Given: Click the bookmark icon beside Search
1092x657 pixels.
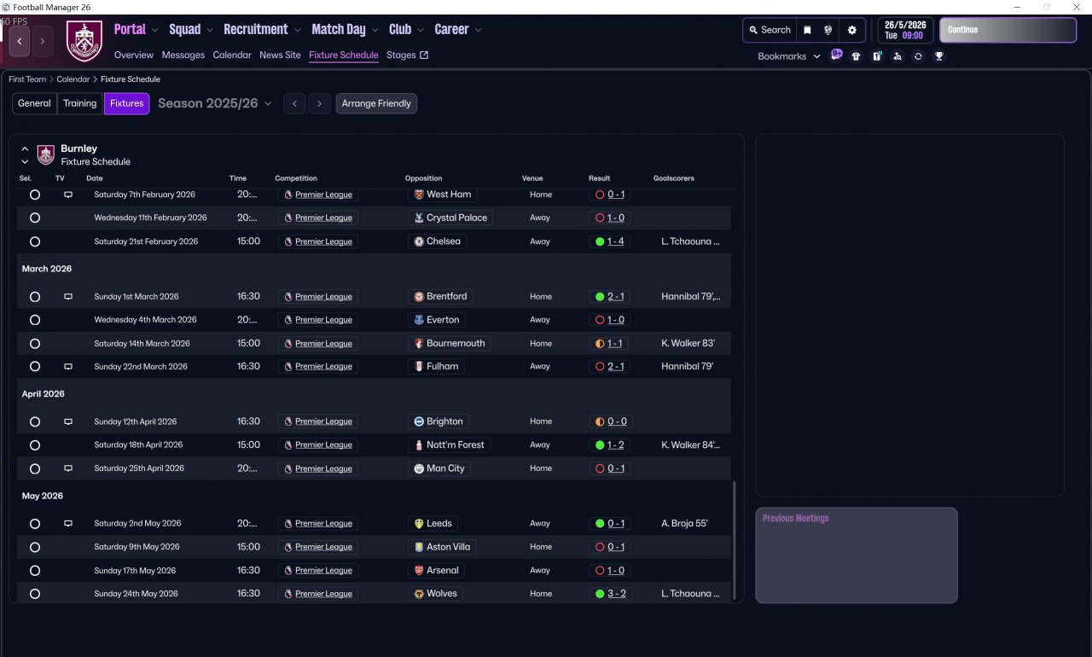Looking at the screenshot, I should point(807,30).
